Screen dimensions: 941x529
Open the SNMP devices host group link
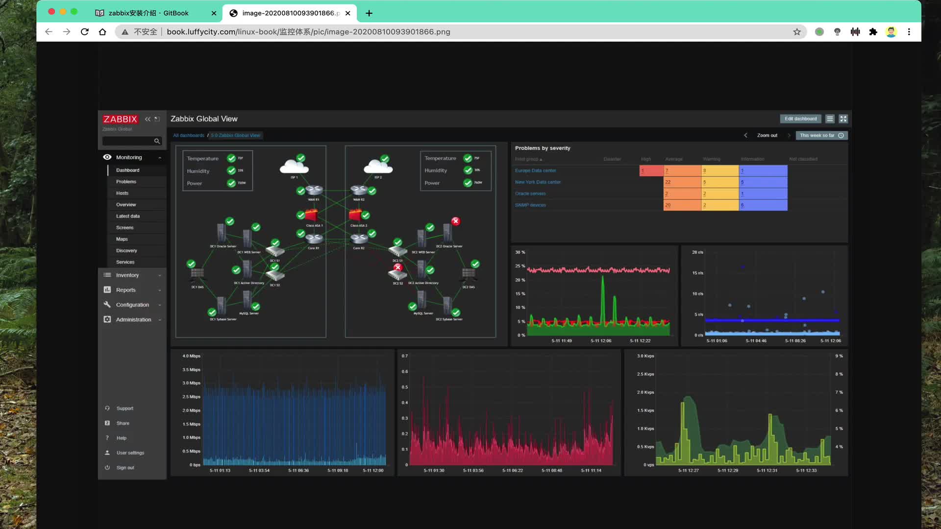click(530, 205)
